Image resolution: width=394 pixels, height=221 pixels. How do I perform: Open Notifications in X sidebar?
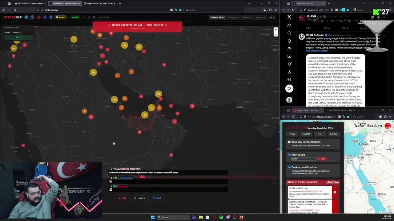289,41
